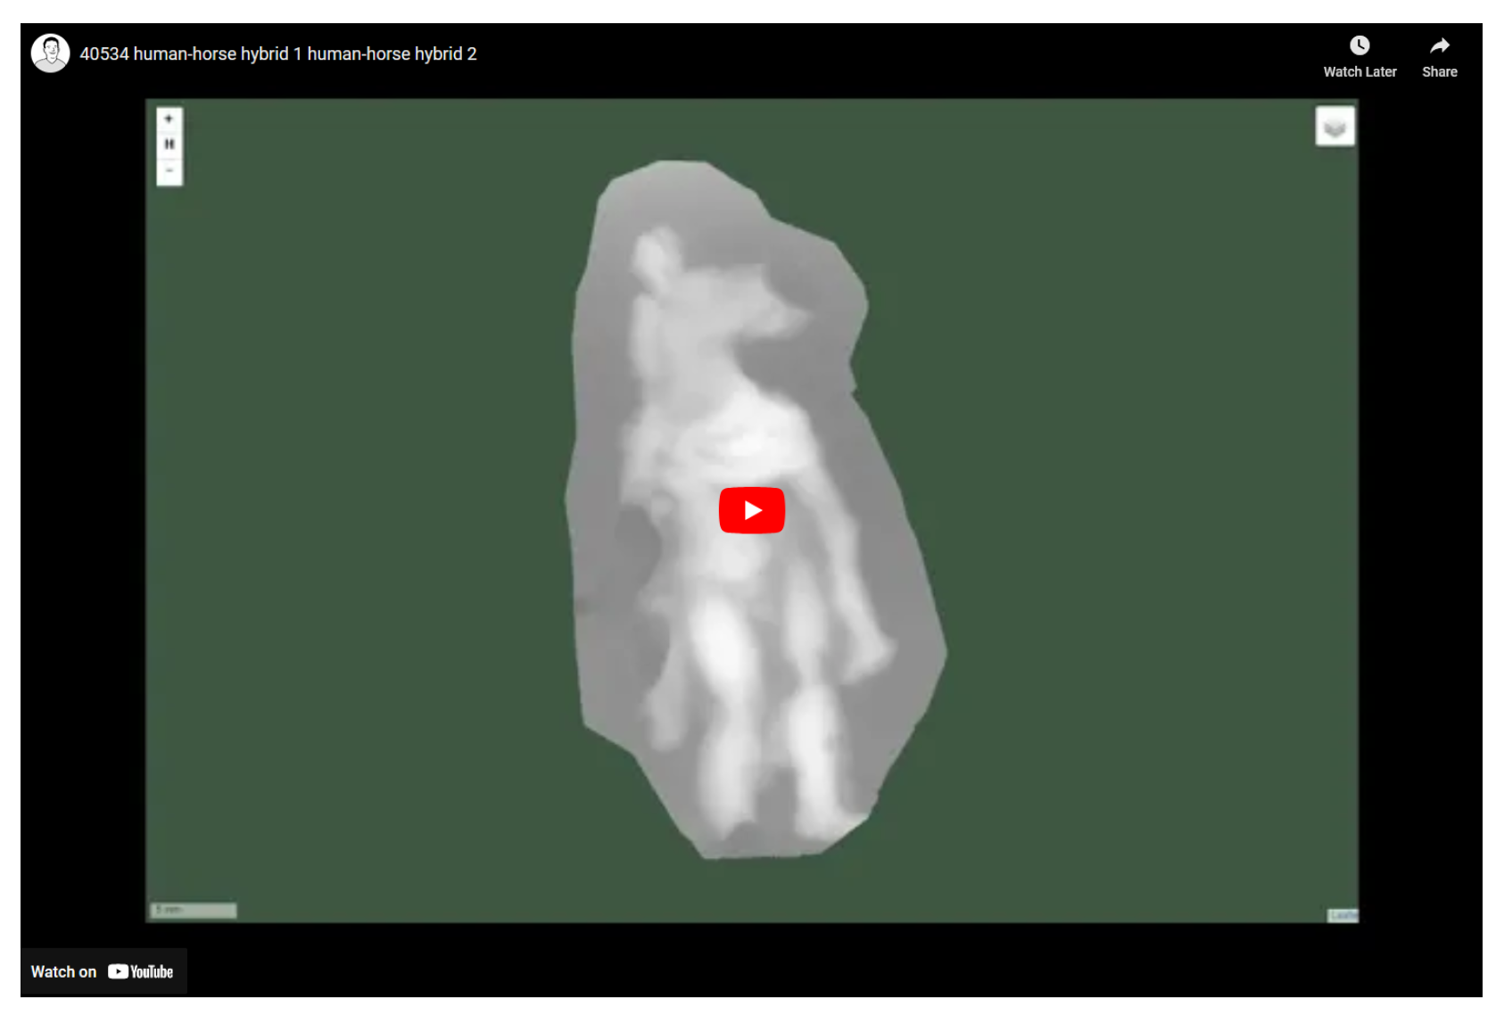Screen dimensions: 1504x1016
Task: Click the pause bars icon between zoom buttons
Action: tap(169, 145)
